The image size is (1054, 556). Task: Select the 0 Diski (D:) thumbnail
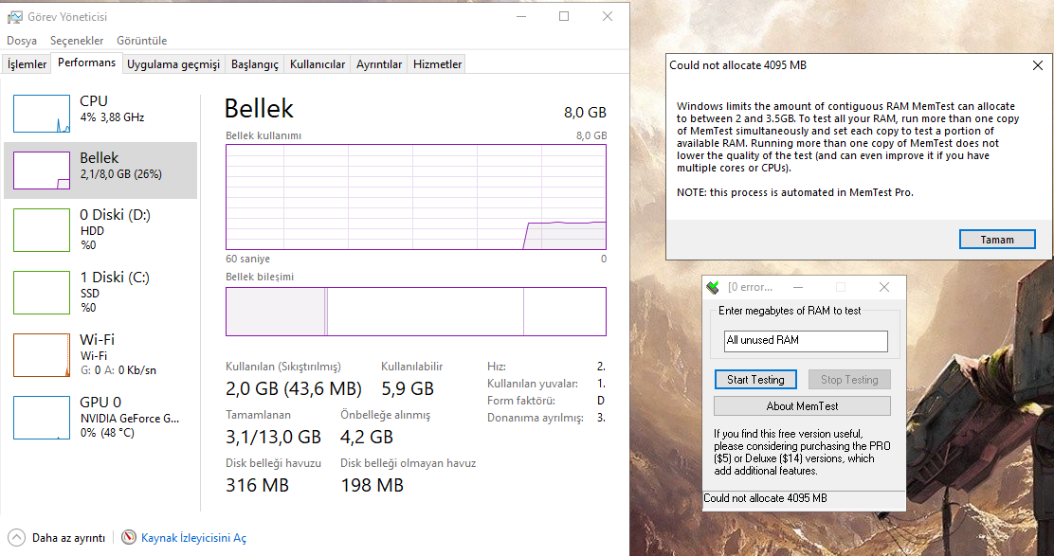tap(42, 229)
